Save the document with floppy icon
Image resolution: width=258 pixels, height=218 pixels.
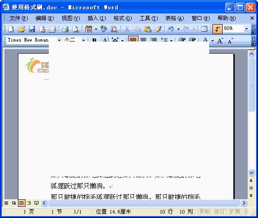(32, 29)
